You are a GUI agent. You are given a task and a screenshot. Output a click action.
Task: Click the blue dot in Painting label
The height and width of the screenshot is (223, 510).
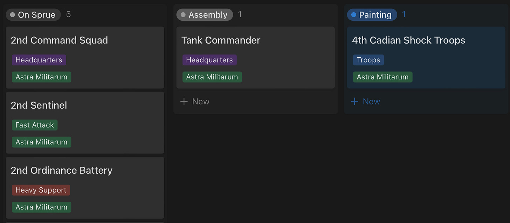pyautogui.click(x=353, y=15)
